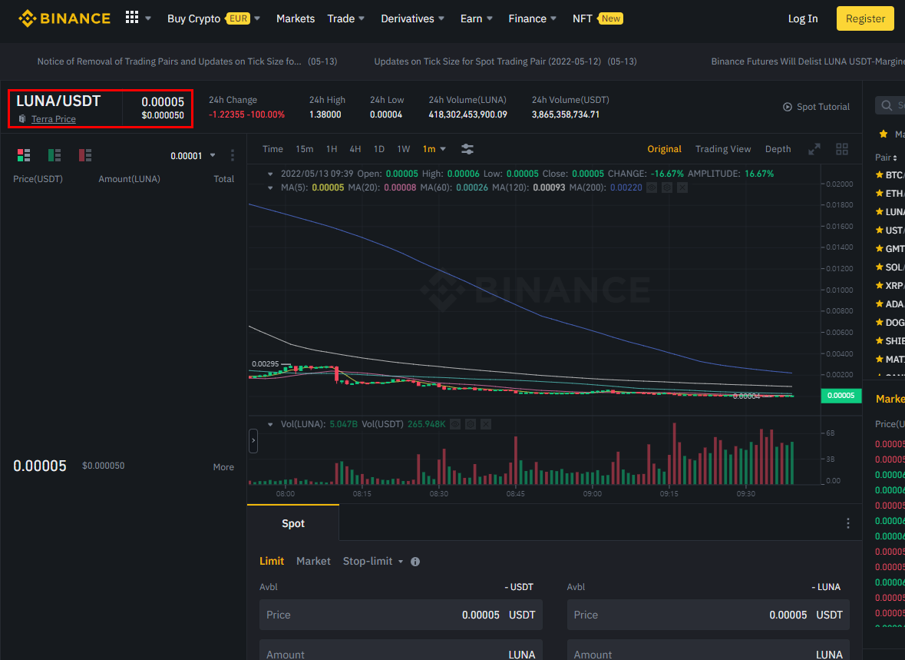Unfavorite BTC pair star
The image size is (905, 660).
(880, 174)
